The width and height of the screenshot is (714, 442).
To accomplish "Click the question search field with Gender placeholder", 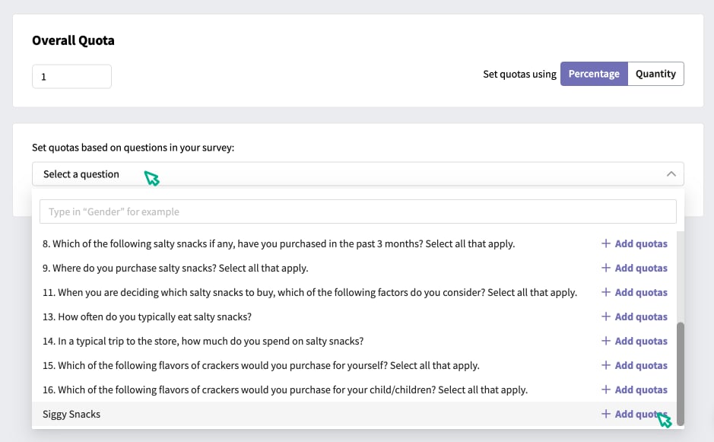I will pyautogui.click(x=358, y=211).
